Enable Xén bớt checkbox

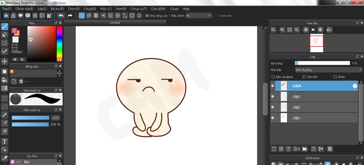tap(304, 77)
